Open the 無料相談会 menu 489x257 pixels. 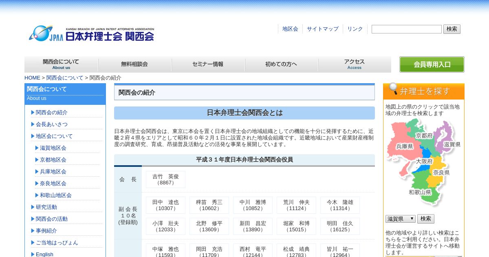tap(134, 64)
